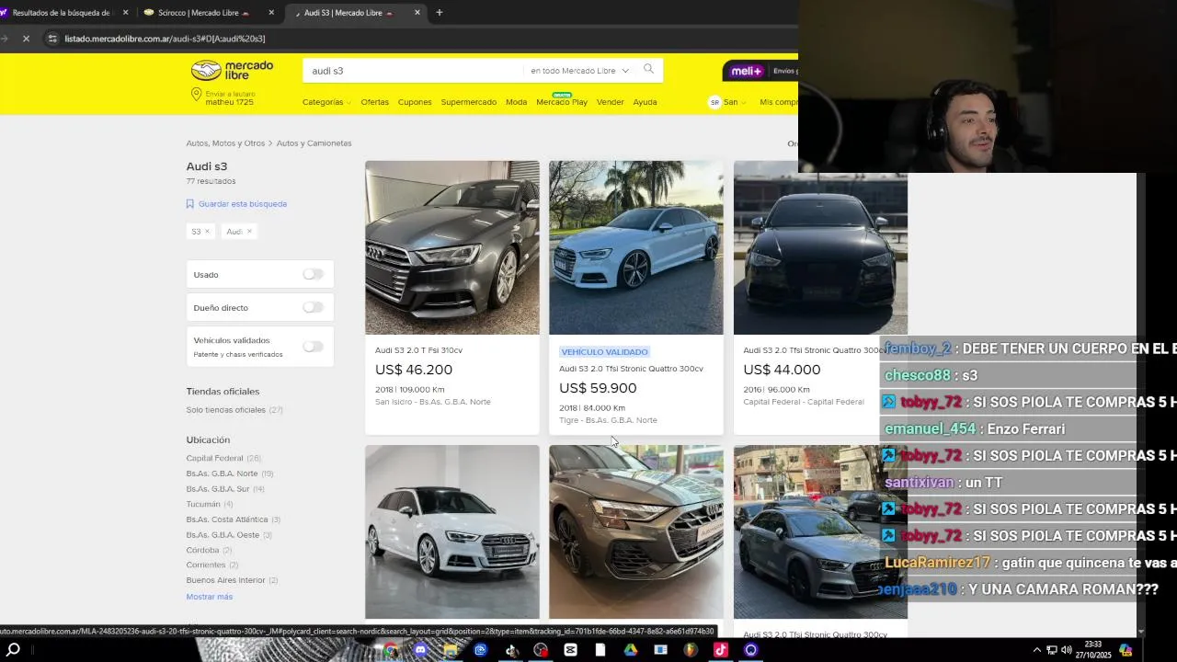Viewport: 1177px width, 662px height.
Task: Open Chrome from the taskbar
Action: (x=391, y=650)
